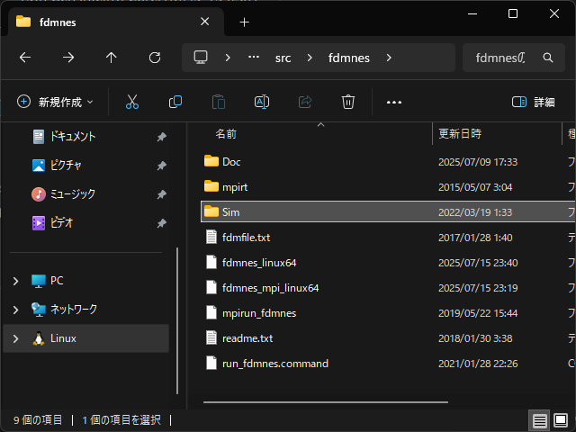Switch to details list view in the status bar
The height and width of the screenshot is (432, 576).
tap(539, 420)
